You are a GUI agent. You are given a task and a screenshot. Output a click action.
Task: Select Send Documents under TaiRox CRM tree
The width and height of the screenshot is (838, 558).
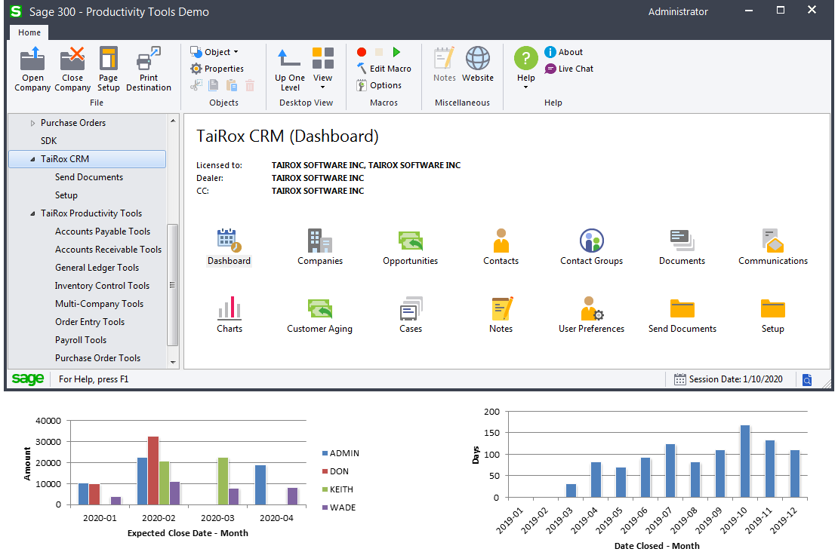point(89,177)
